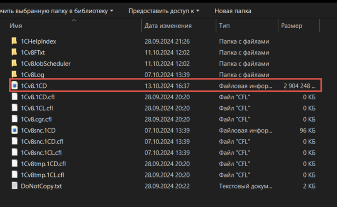Click the 2 КБ size value
This screenshot has height=207, width=337.
[309, 186]
